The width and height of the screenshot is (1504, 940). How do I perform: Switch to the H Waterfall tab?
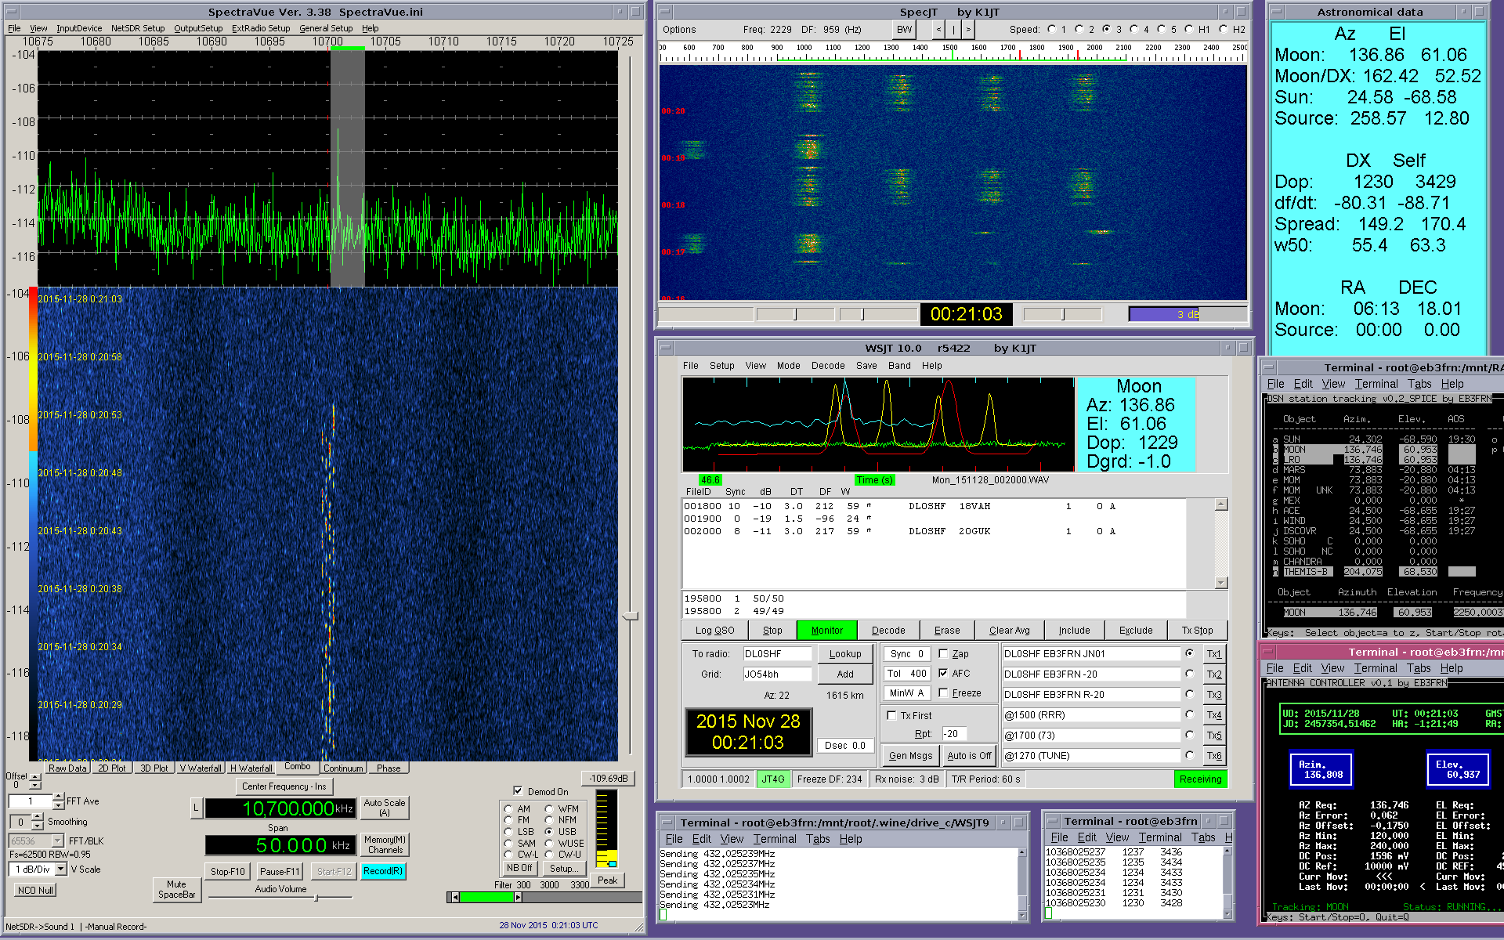(251, 768)
